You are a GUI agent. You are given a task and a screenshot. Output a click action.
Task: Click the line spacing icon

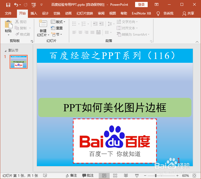pyautogui.click(x=110, y=24)
